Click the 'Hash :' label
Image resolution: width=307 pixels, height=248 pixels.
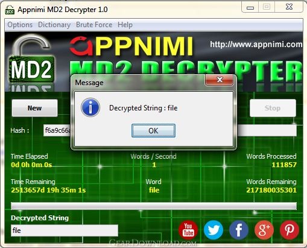click(20, 130)
